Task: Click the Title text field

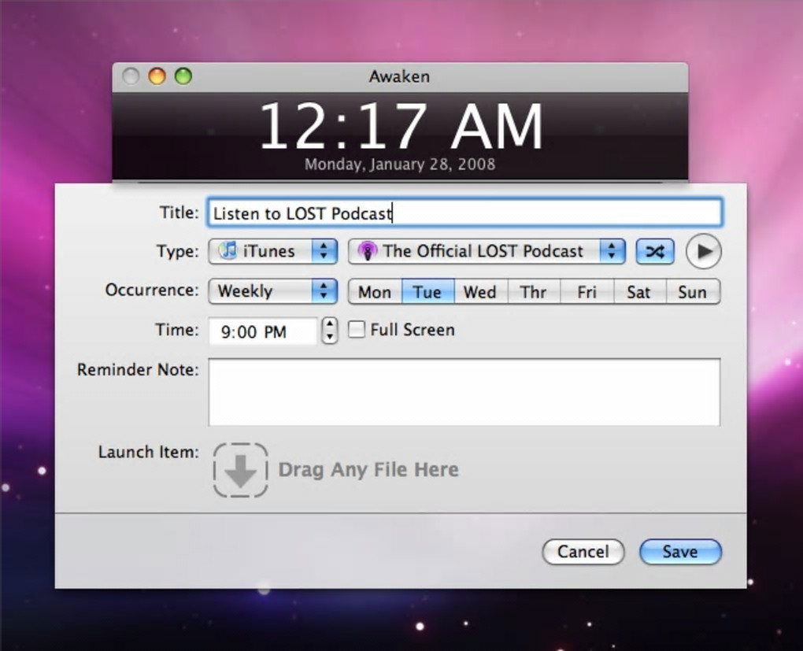Action: (465, 213)
